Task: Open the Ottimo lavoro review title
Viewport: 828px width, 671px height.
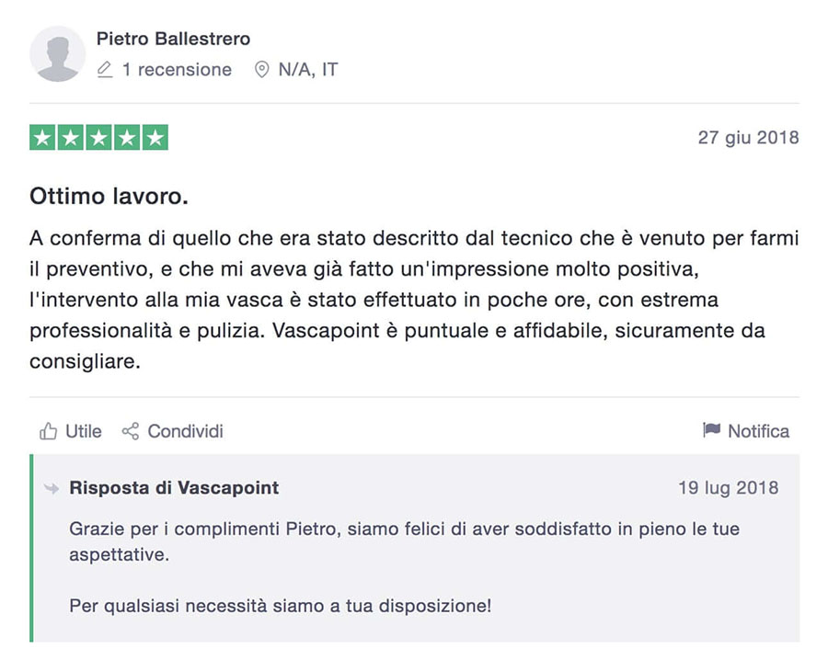Action: [x=109, y=196]
